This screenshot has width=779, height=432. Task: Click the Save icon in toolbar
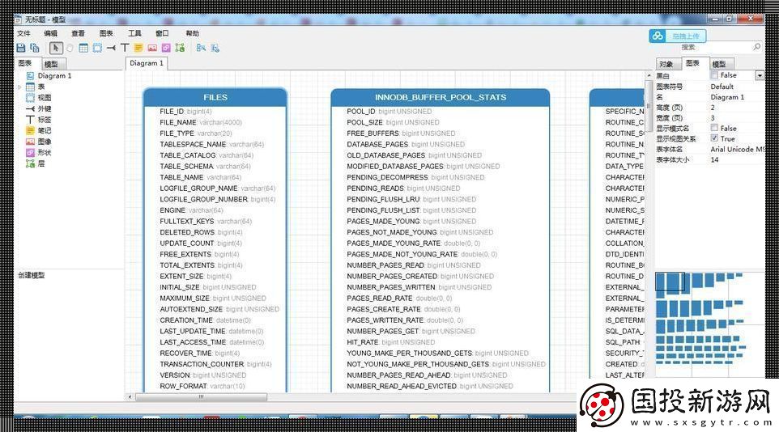21,48
